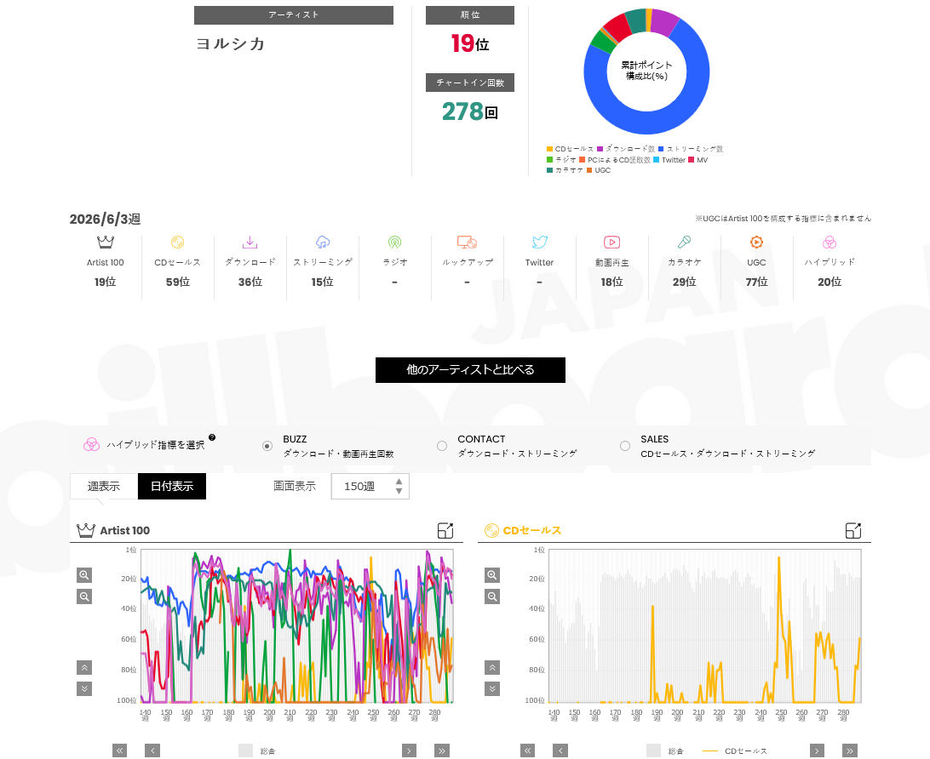
Task: Advance one step on the CDセールス chart
Action: (x=818, y=750)
